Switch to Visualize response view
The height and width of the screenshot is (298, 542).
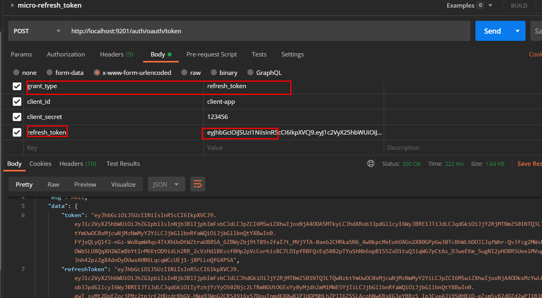(x=123, y=184)
